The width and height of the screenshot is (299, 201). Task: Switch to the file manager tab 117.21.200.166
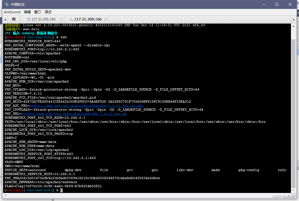click(x=41, y=19)
